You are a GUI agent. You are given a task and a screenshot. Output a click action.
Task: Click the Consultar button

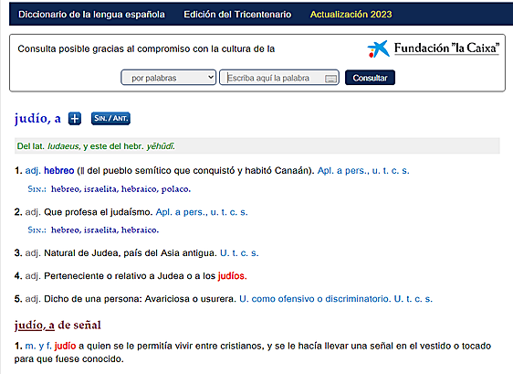(370, 78)
